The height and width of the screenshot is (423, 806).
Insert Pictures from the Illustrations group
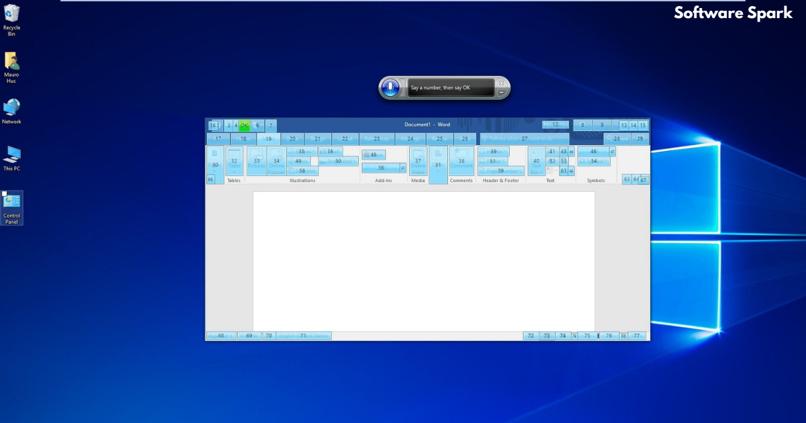point(257,161)
